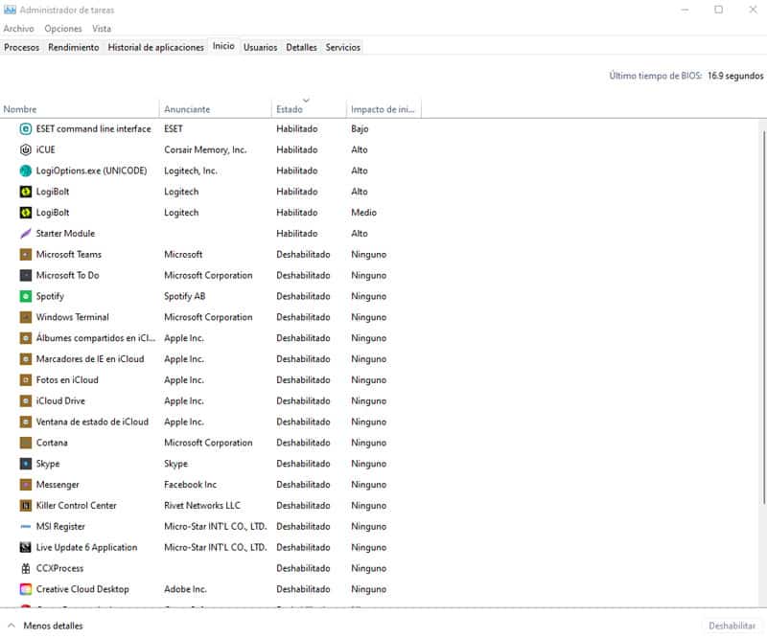Click the ESET command line interface icon
This screenshot has width=767, height=639.
pos(26,129)
